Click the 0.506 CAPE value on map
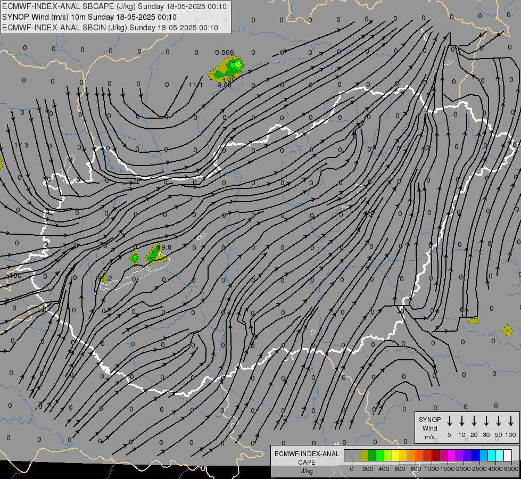The image size is (521, 479). coord(224,53)
